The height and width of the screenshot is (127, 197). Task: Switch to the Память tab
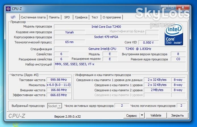tap(54, 17)
